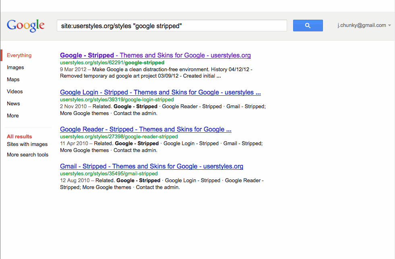The height and width of the screenshot is (259, 395).
Task: Switch to Images results
Action: (15, 68)
